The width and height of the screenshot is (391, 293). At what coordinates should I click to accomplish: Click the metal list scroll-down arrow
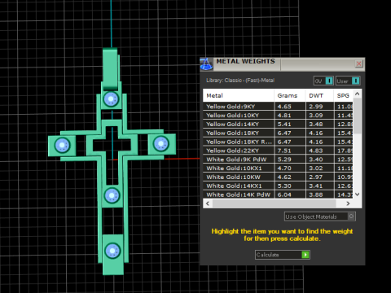click(358, 195)
